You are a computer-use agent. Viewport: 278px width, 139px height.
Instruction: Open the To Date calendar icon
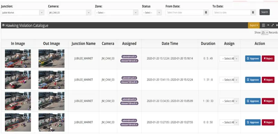(253, 13)
